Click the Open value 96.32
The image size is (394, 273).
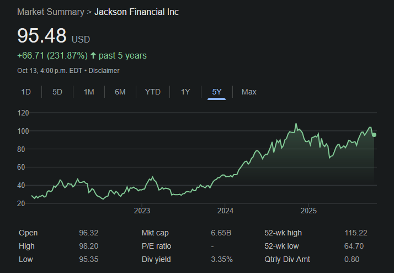pos(89,233)
